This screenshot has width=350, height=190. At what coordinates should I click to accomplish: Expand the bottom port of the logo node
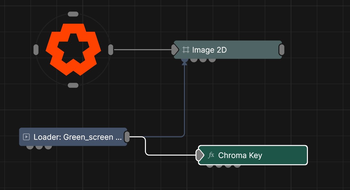point(73,85)
